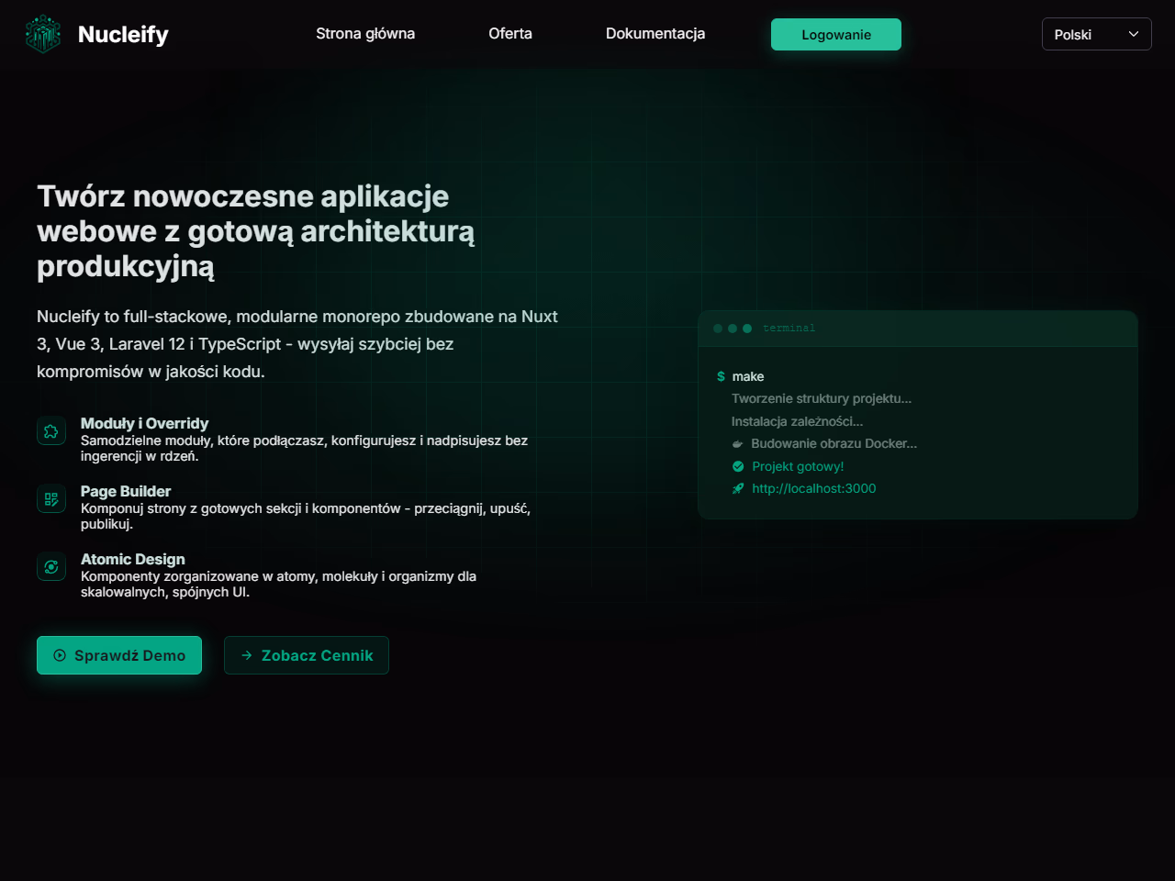The image size is (1175, 881).
Task: Click the Docker whale icon in terminal
Action: pos(737,444)
